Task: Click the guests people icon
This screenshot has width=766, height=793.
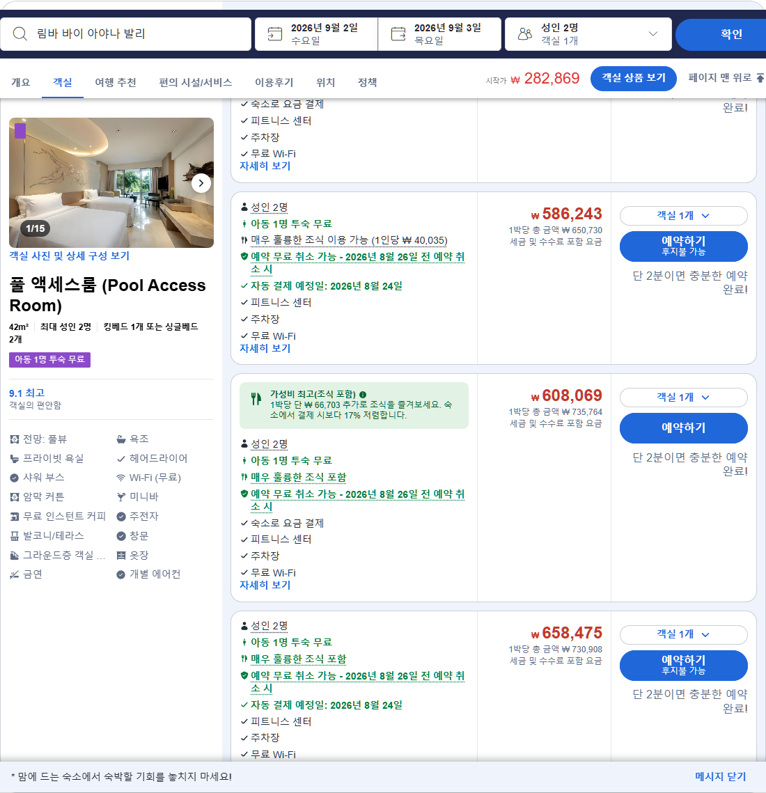Action: 525,34
